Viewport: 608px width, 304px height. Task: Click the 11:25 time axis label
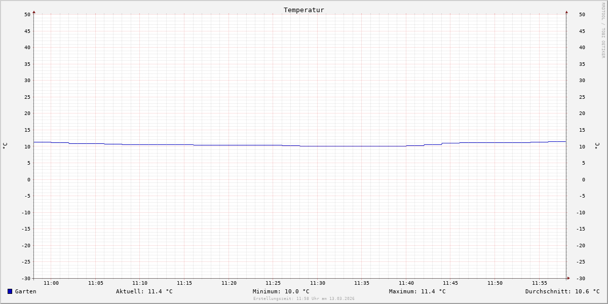(x=273, y=283)
